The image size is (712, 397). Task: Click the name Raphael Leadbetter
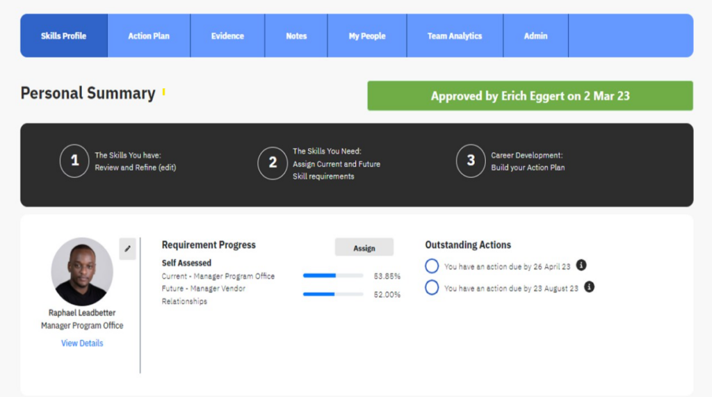pyautogui.click(x=82, y=313)
